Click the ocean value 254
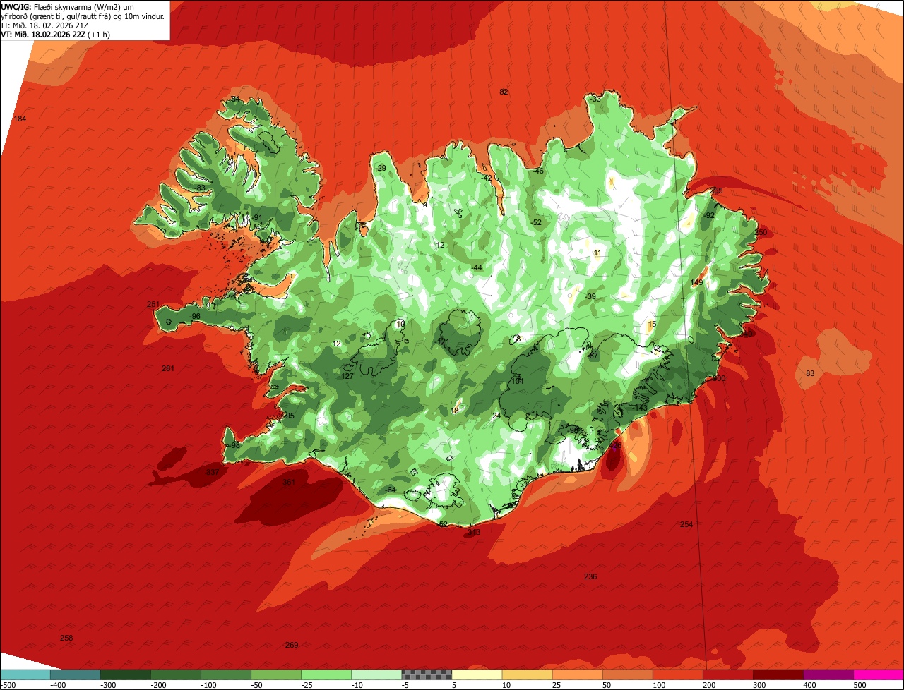Screen dimensions: 904x690 coord(686,524)
